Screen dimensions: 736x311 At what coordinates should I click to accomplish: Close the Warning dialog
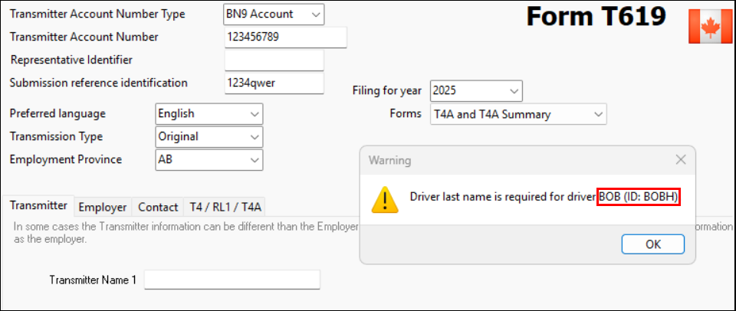[x=681, y=160]
